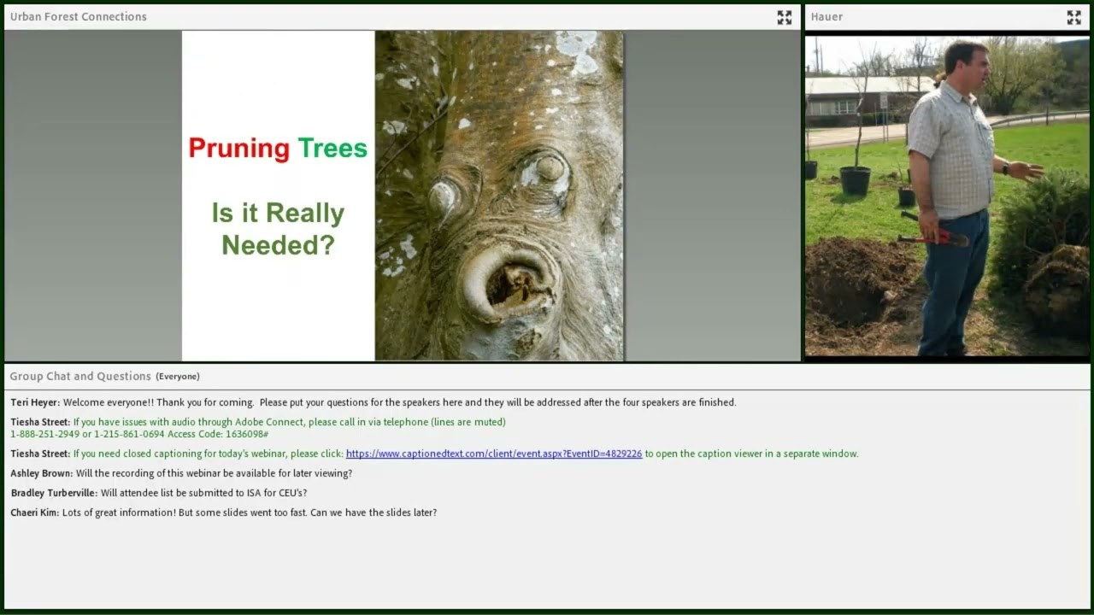
Task: Click the (Everyone) chat scope label
Action: 178,377
